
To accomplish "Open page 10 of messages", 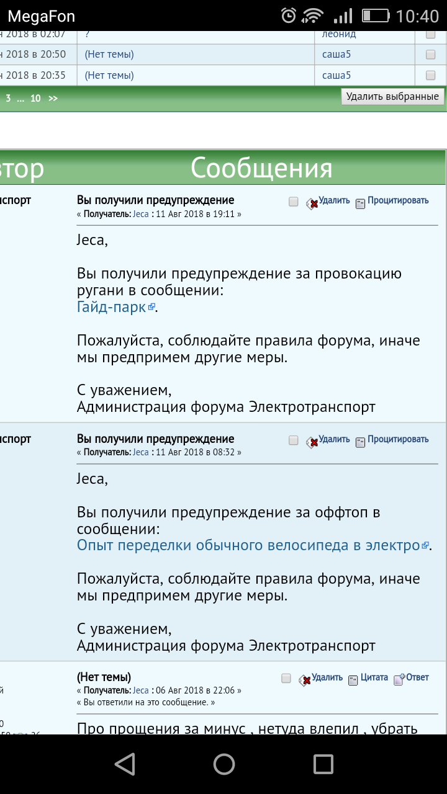I will pos(35,98).
